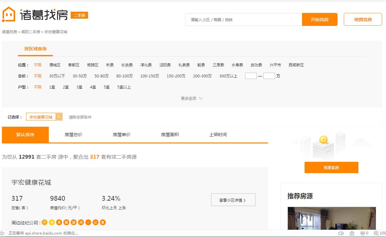Click the broker avatar labeled 卓
The width and height of the screenshot is (386, 237).
click(59, 222)
